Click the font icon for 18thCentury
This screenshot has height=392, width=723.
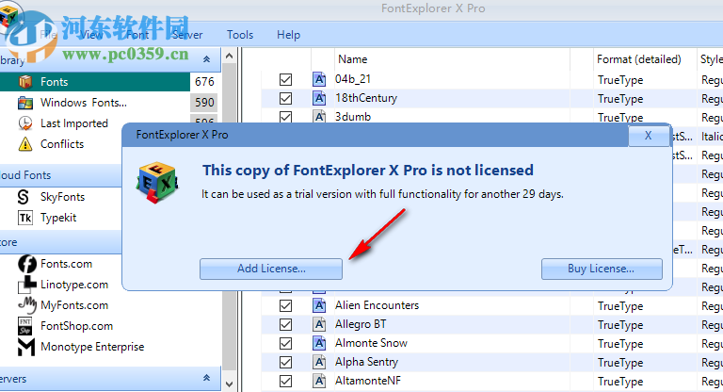(319, 98)
